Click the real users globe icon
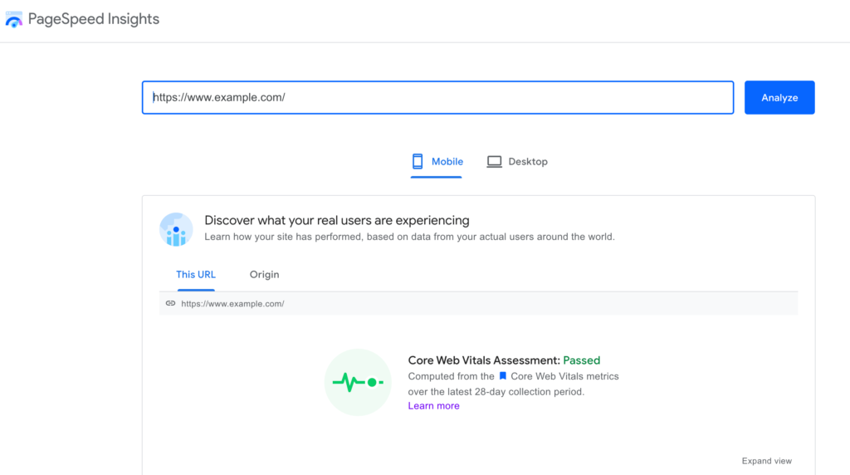This screenshot has height=475, width=850. [x=176, y=229]
